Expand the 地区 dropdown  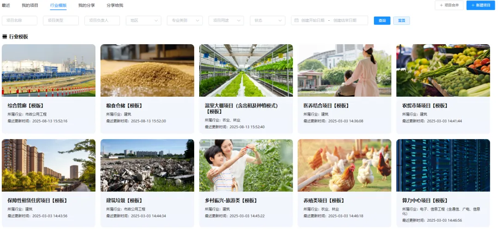click(143, 20)
